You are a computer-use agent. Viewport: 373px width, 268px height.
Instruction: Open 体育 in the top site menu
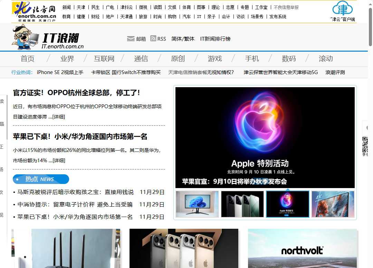pyautogui.click(x=186, y=7)
